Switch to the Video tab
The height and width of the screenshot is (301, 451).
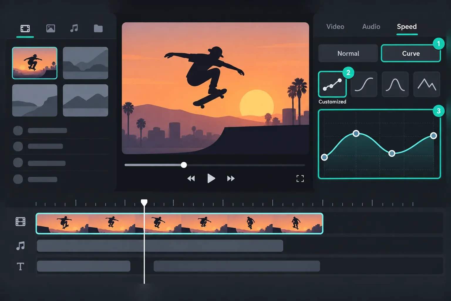click(x=335, y=26)
